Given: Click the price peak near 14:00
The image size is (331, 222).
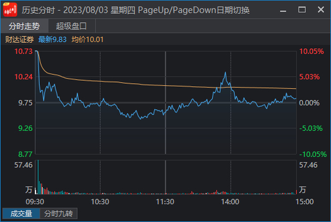Looking at the screenshot, I should [x=226, y=73].
